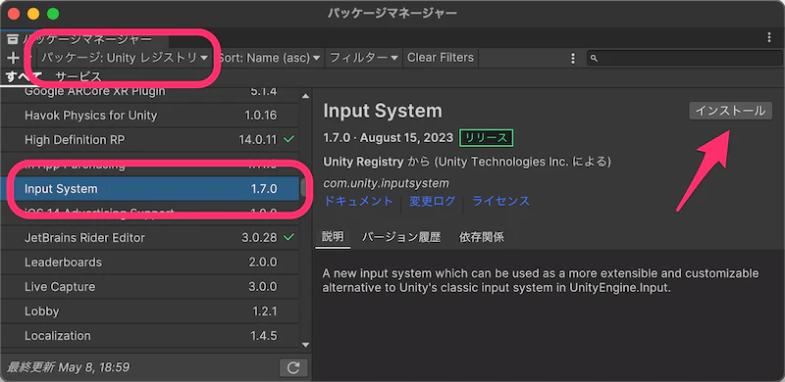Screen dimensions: 785x382
Task: Select the Leaderboards package
Action: pyautogui.click(x=150, y=262)
